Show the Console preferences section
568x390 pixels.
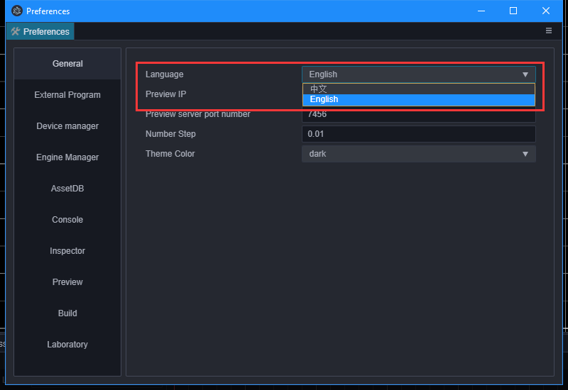click(x=67, y=220)
